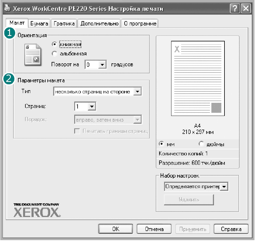Switch to the Графика tab

click(x=64, y=24)
